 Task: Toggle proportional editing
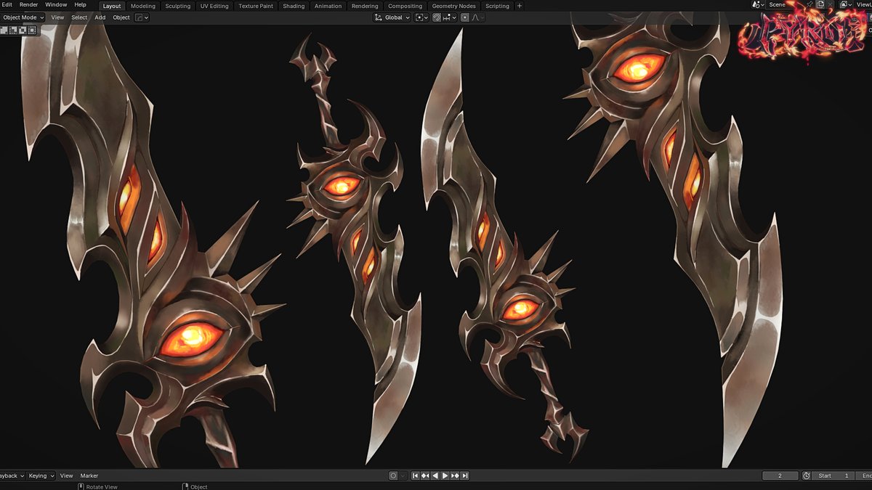pos(465,17)
